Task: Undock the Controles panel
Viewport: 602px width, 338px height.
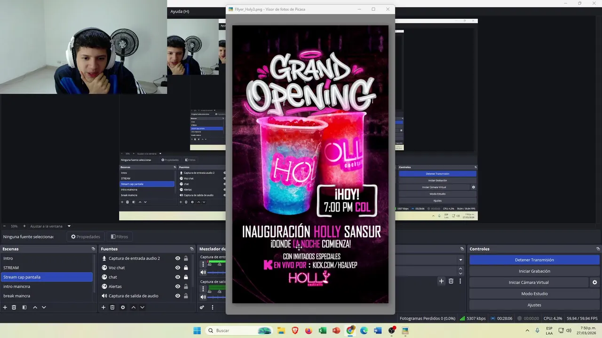Action: 598,249
